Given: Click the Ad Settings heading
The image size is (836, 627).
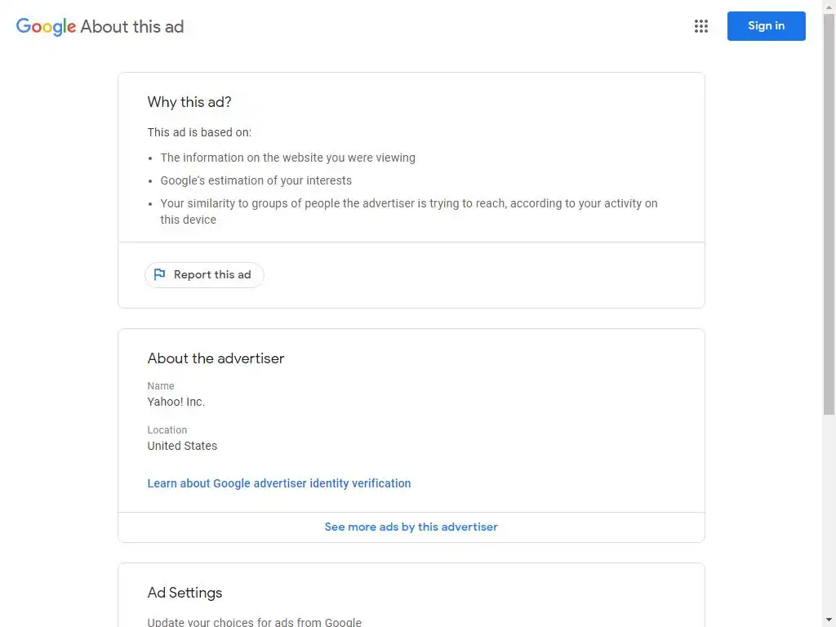Looking at the screenshot, I should pyautogui.click(x=185, y=593).
